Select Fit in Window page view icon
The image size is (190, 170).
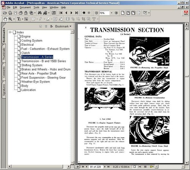click(x=128, y=13)
